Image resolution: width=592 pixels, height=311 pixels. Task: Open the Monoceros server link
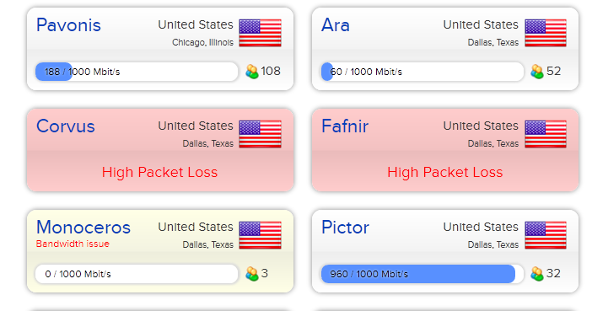83,228
